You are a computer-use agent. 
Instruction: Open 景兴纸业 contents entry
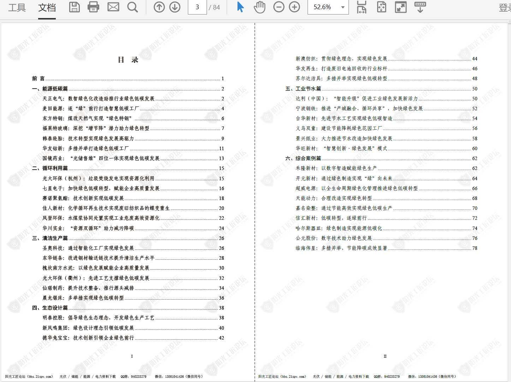pos(386,139)
